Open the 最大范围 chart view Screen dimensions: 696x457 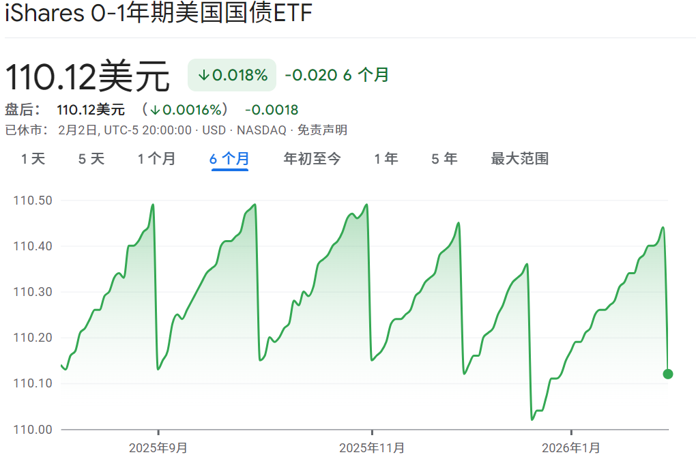pyautogui.click(x=519, y=158)
